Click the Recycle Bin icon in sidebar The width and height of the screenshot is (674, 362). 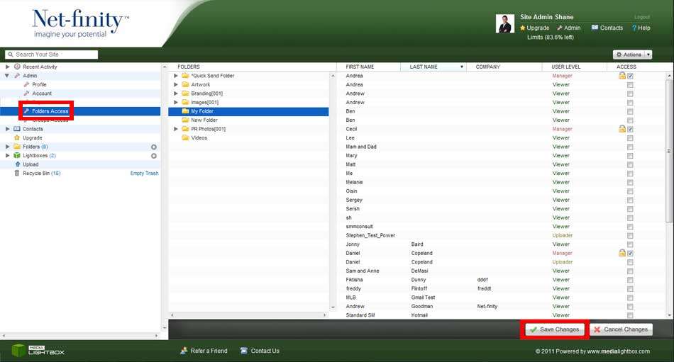[x=17, y=174]
